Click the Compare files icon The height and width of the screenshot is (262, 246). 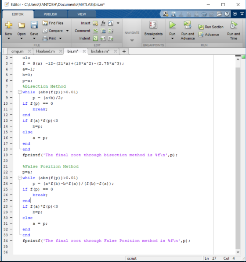coord(45,31)
